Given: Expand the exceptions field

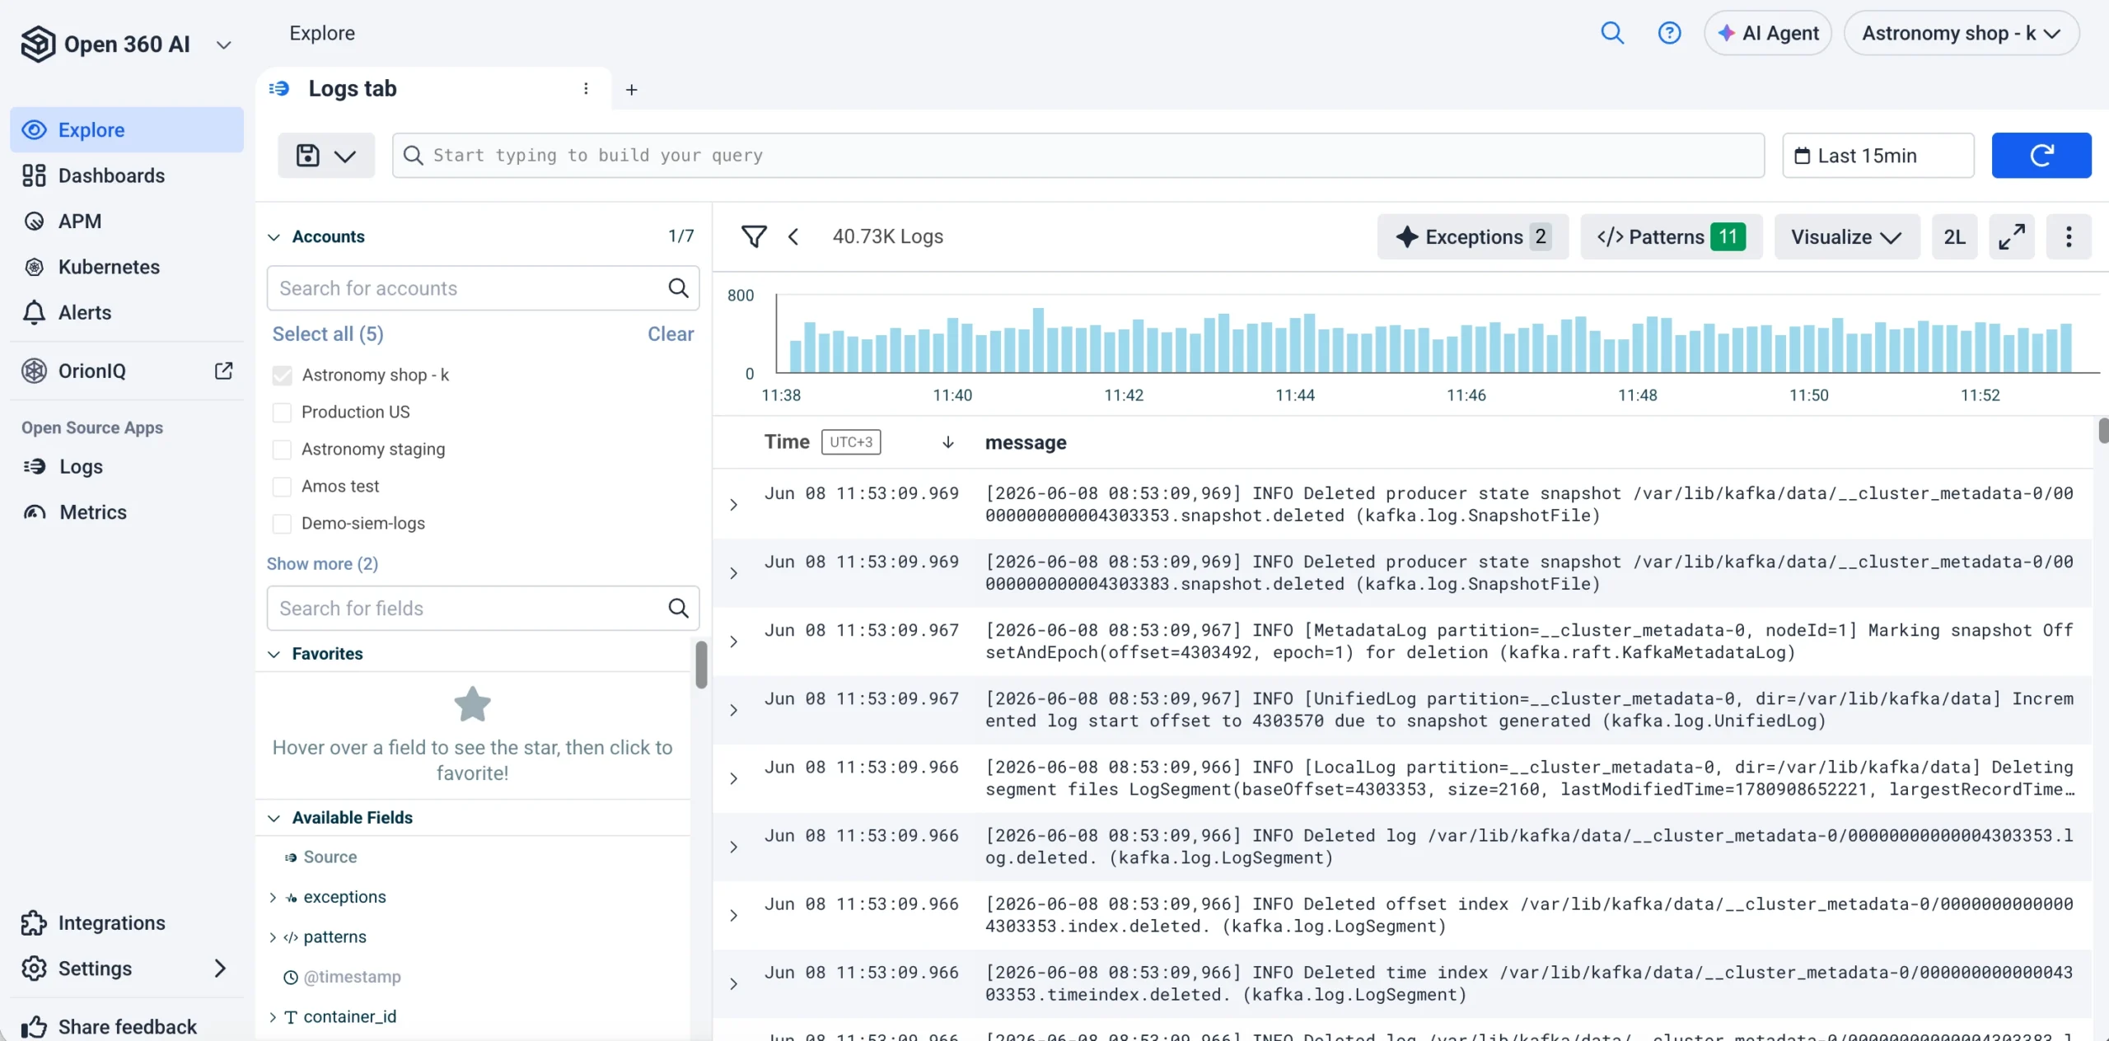Looking at the screenshot, I should click(x=273, y=898).
